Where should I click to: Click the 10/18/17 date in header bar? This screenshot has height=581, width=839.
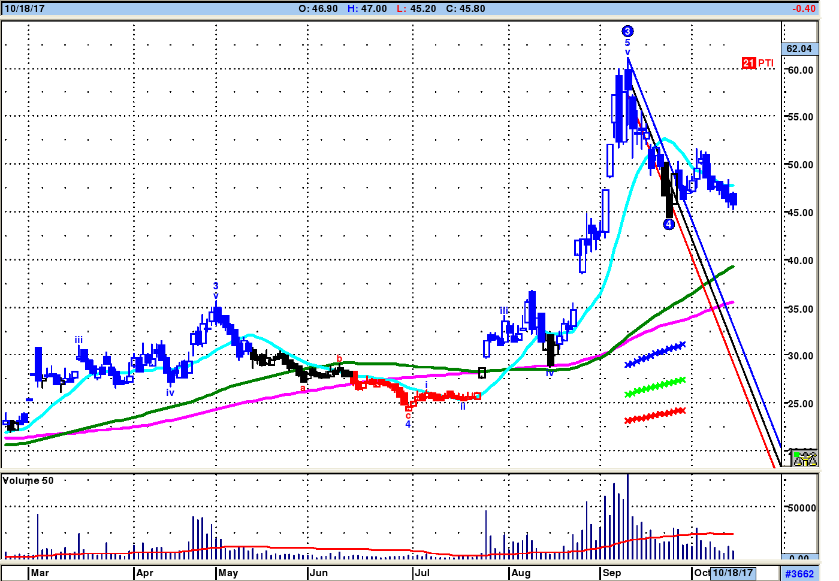coord(25,8)
